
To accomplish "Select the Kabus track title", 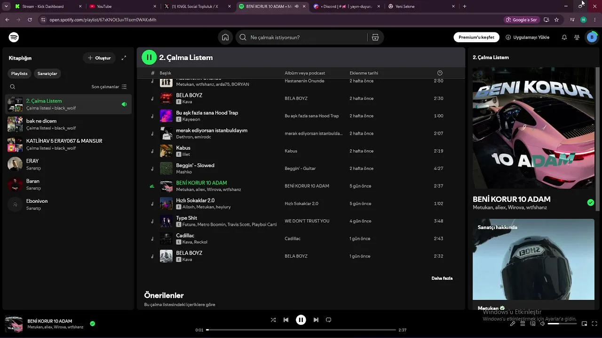I will [x=183, y=148].
